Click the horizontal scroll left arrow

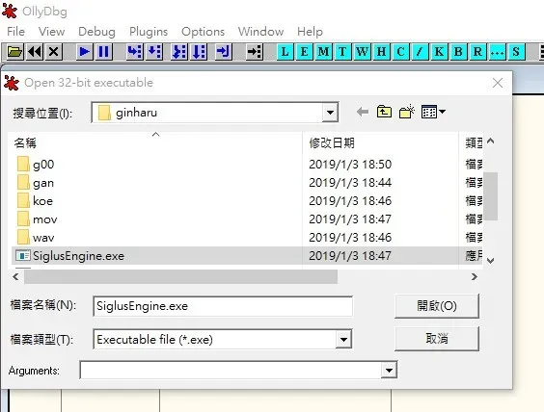[x=15, y=276]
